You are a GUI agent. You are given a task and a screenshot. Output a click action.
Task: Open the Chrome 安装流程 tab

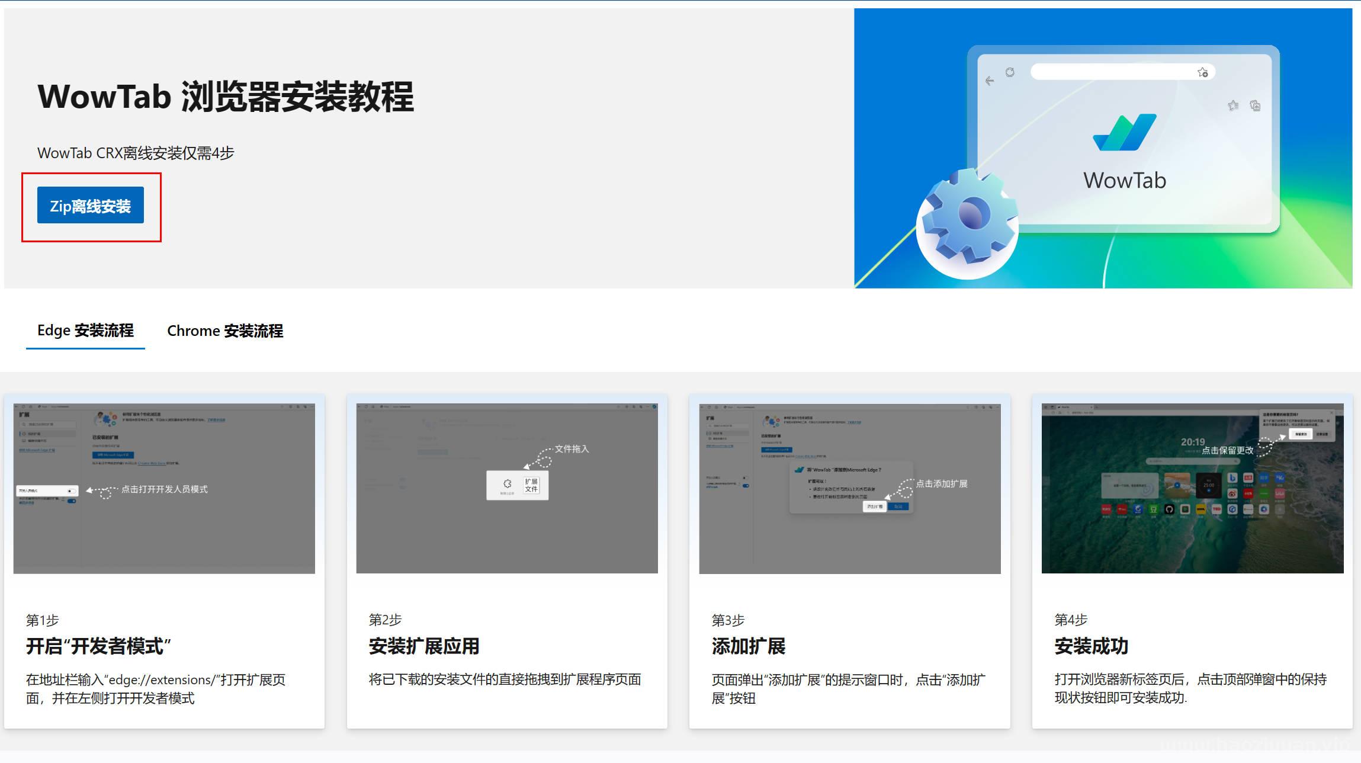[x=225, y=331]
